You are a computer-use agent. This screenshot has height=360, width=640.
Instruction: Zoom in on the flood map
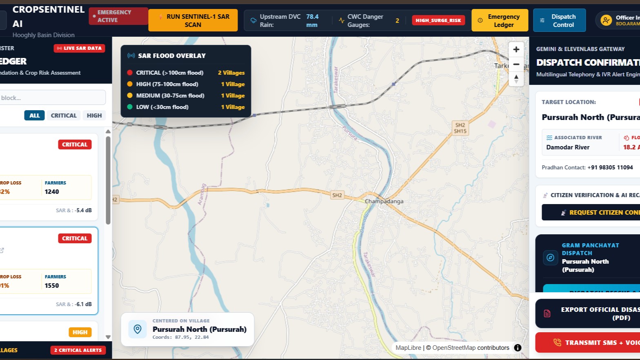point(516,49)
